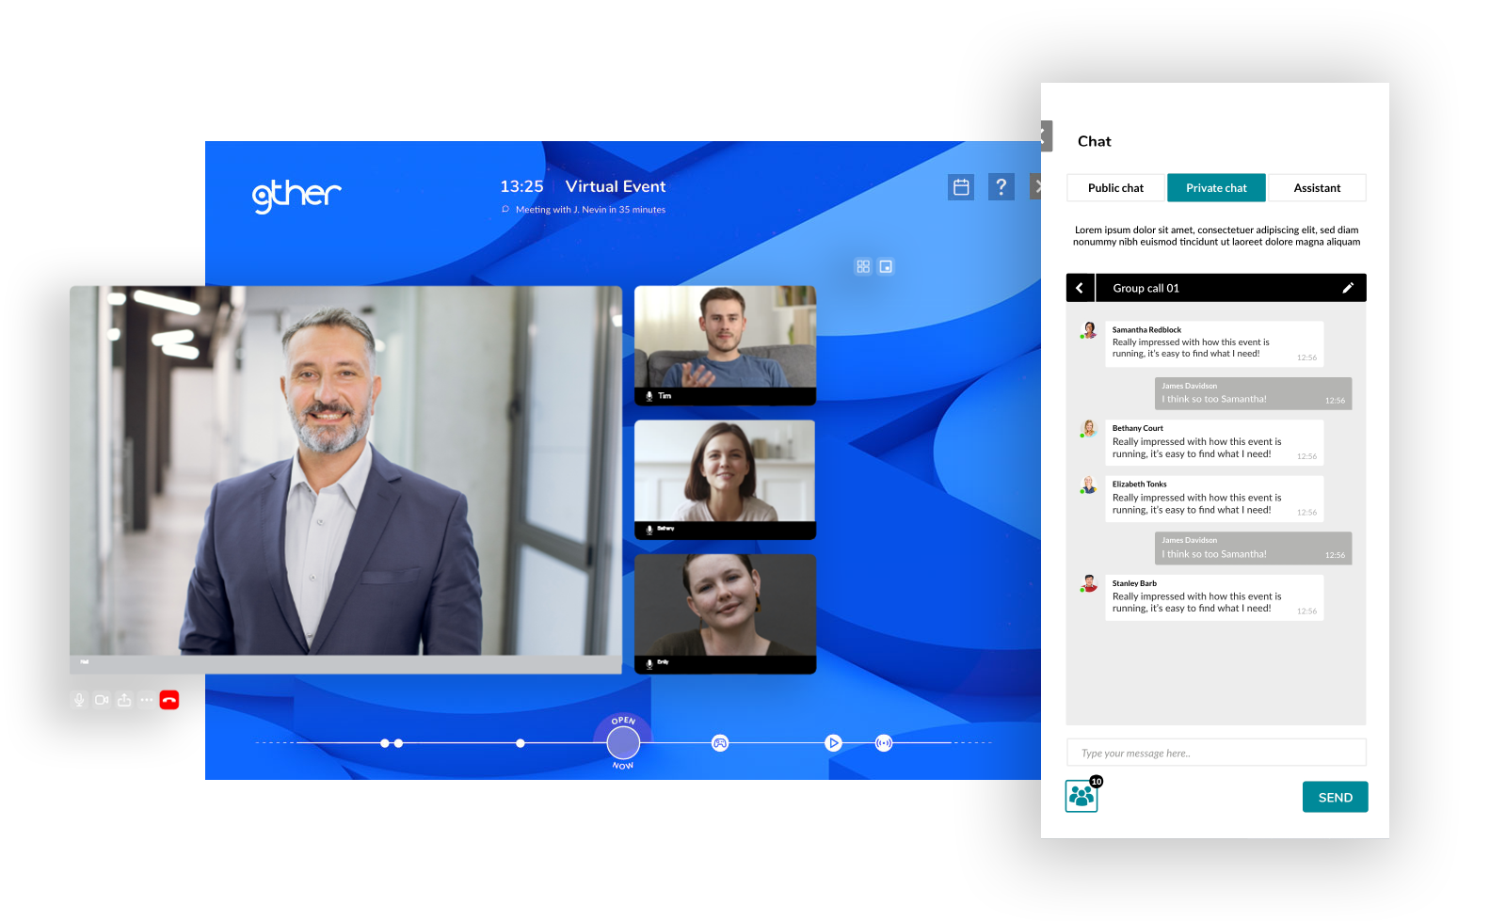This screenshot has width=1506, height=921.
Task: Toggle the camera in call controls
Action: 102,700
